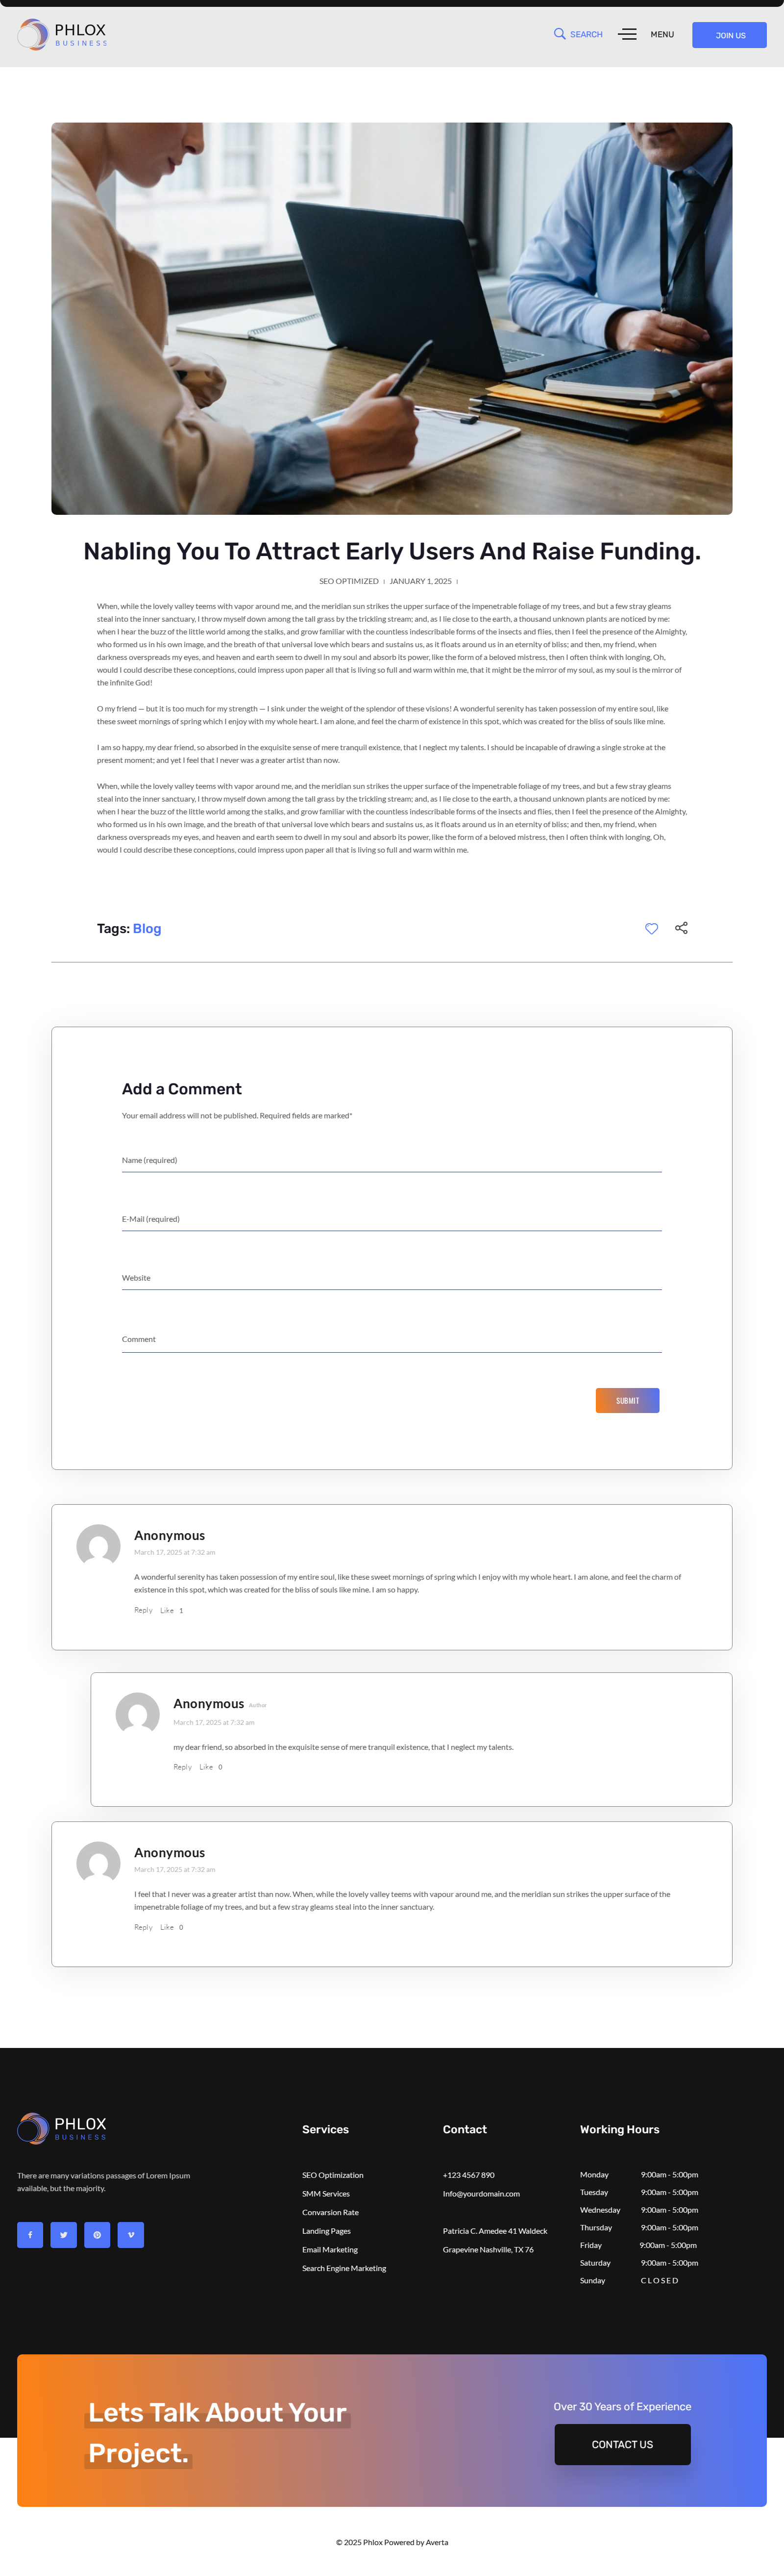Open the Vimeo icon in footer
Image resolution: width=784 pixels, height=2576 pixels.
coord(131,2234)
